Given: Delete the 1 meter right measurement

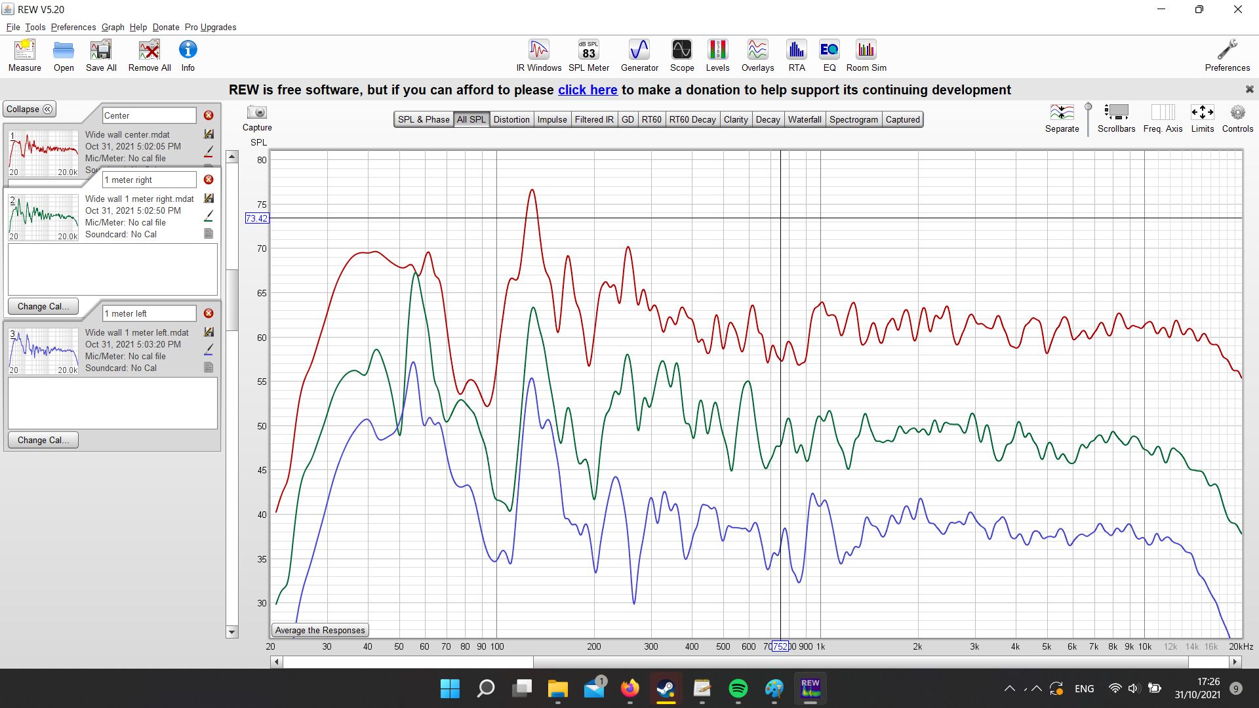Looking at the screenshot, I should click(209, 180).
